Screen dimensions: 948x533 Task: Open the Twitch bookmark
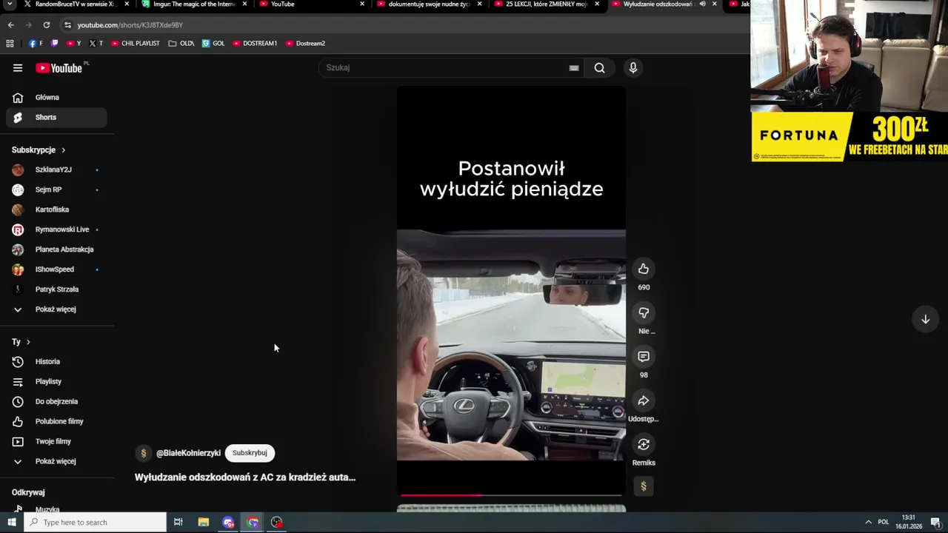(54, 44)
